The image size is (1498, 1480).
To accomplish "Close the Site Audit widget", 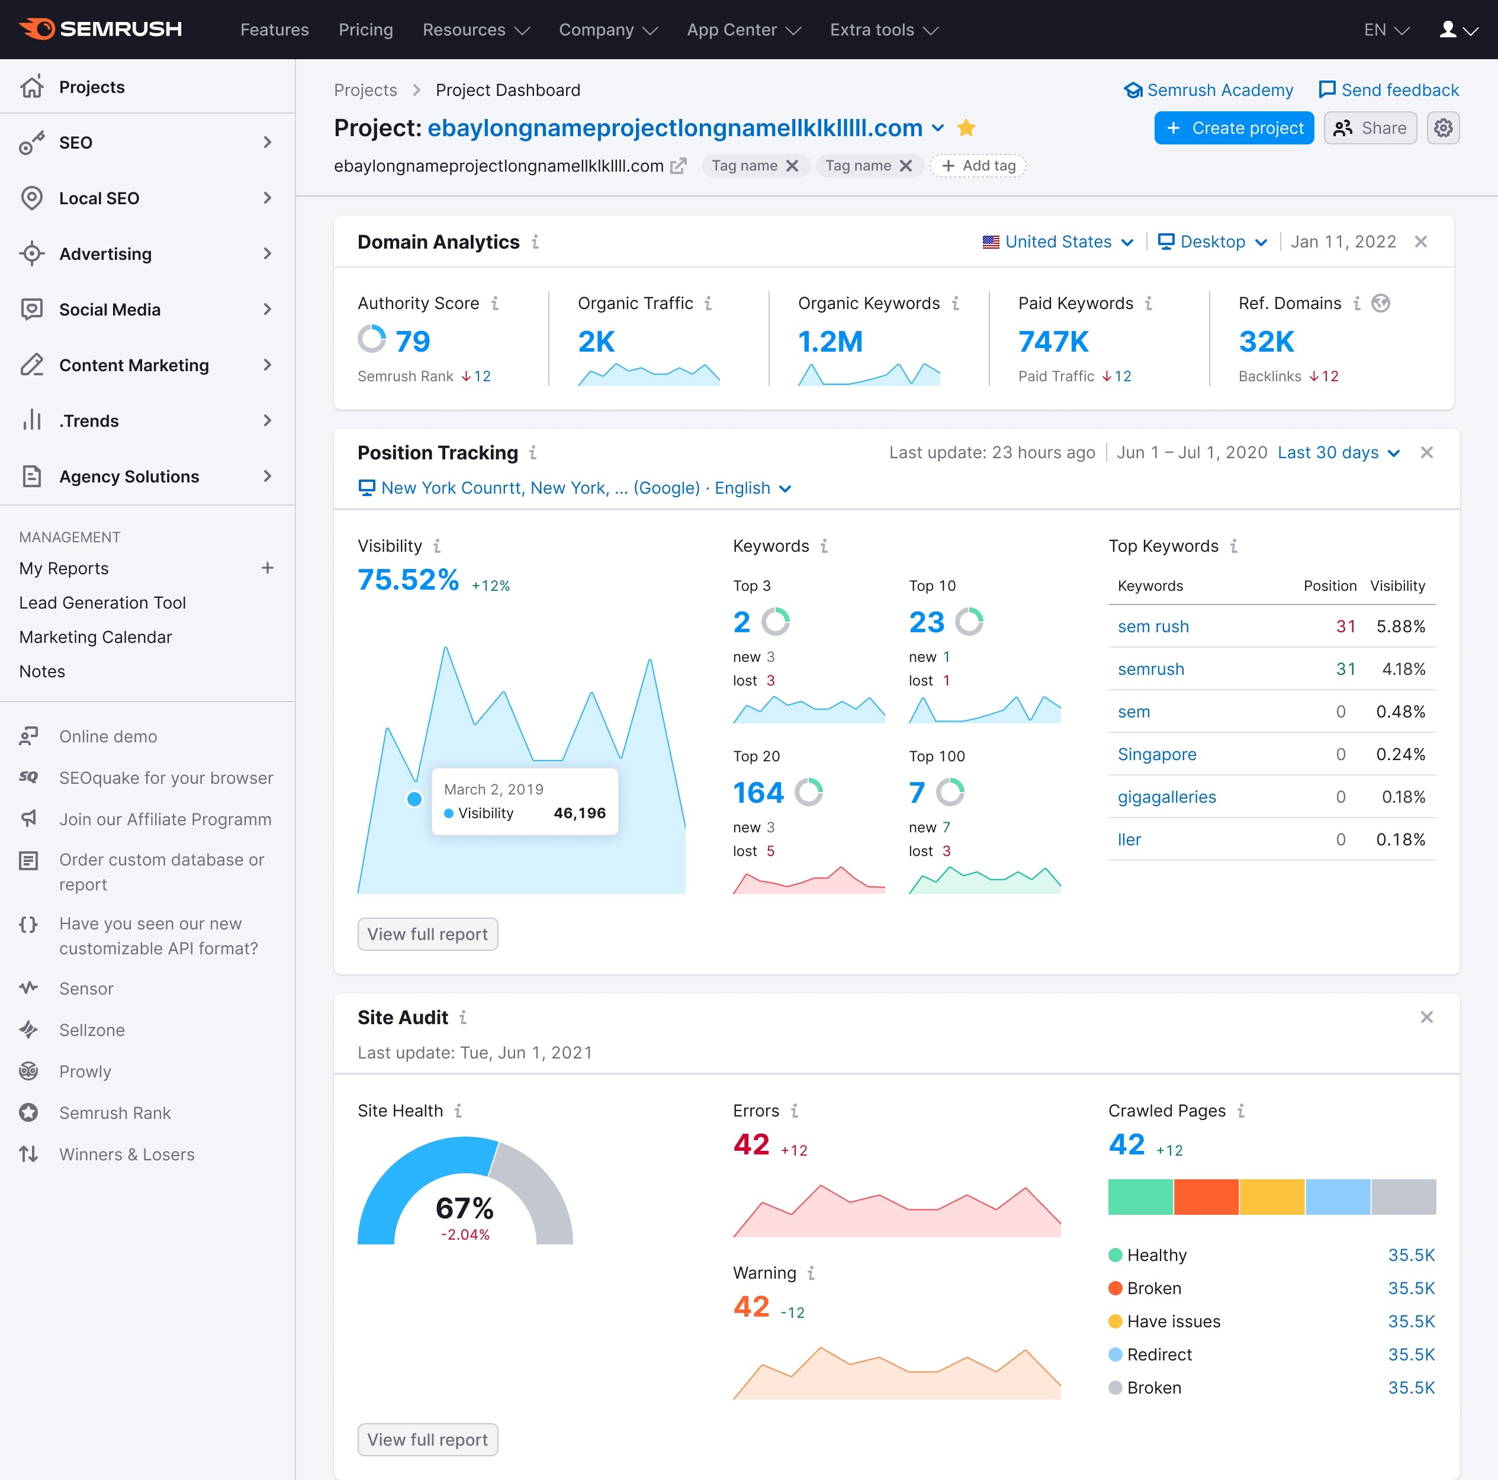I will pos(1426,1017).
